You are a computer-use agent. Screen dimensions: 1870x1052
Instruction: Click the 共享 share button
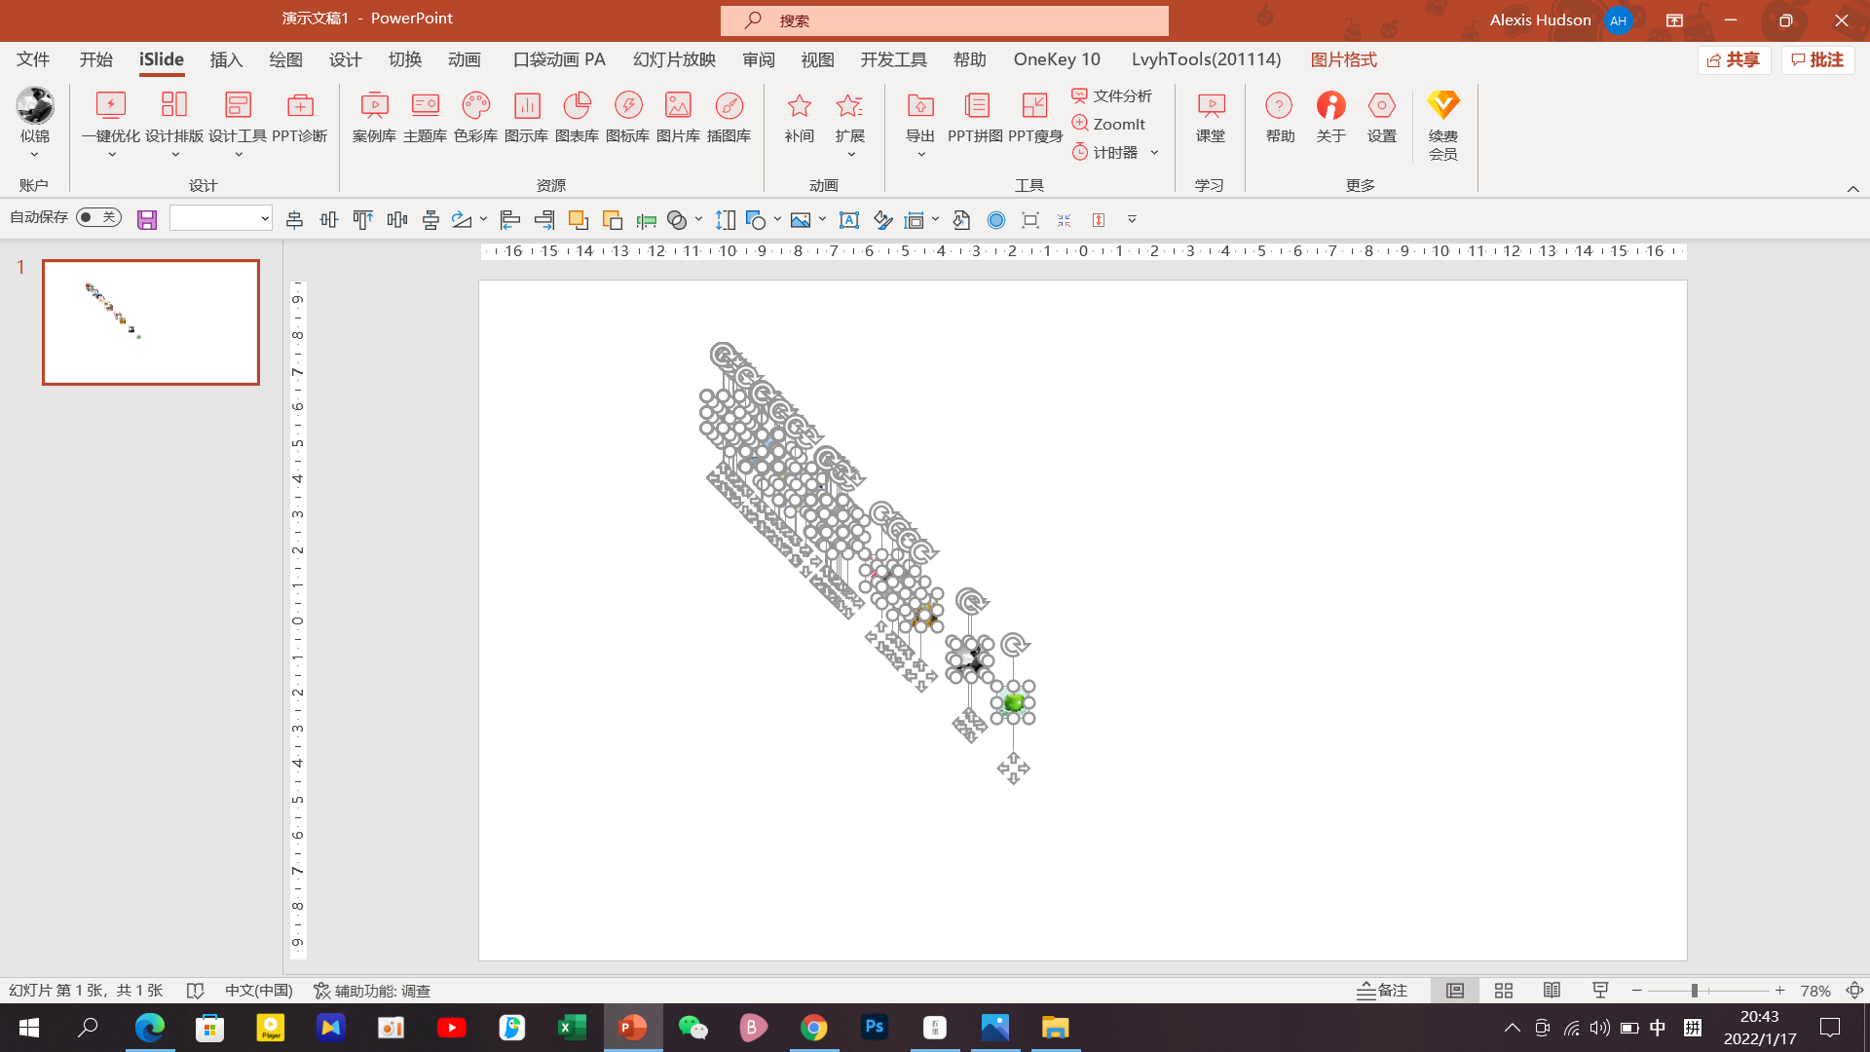point(1734,60)
